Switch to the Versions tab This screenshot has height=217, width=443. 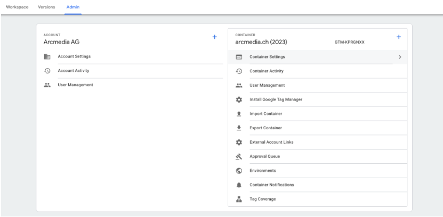[x=46, y=7]
